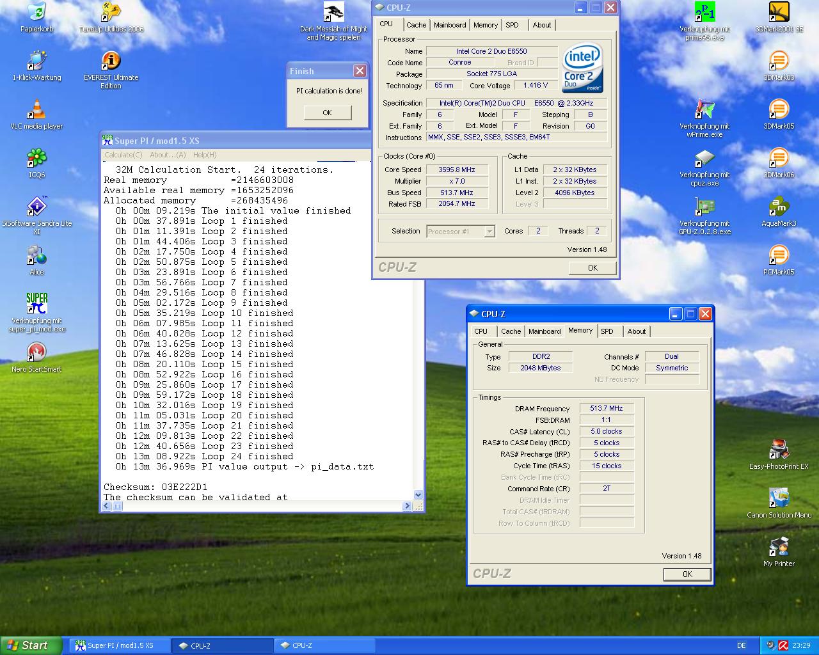
Task: Click the DRAM Frequency 513.7 MHz field
Action: (x=606, y=408)
